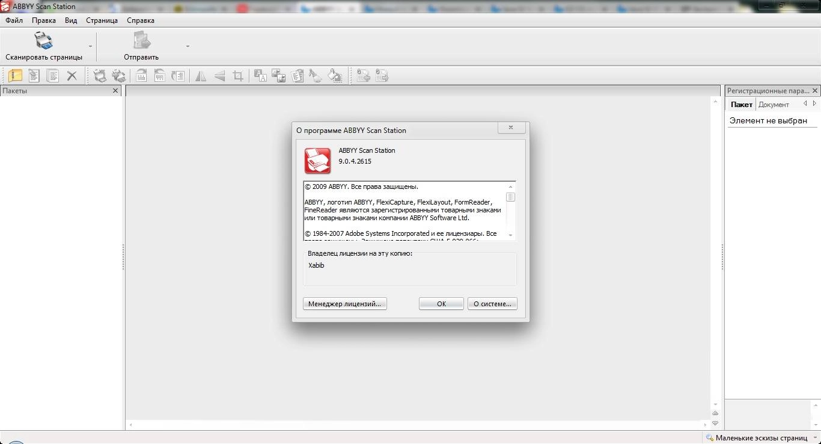Rotate page counterclockwise with the toolbar icon
This screenshot has height=444, width=821.
click(x=159, y=76)
